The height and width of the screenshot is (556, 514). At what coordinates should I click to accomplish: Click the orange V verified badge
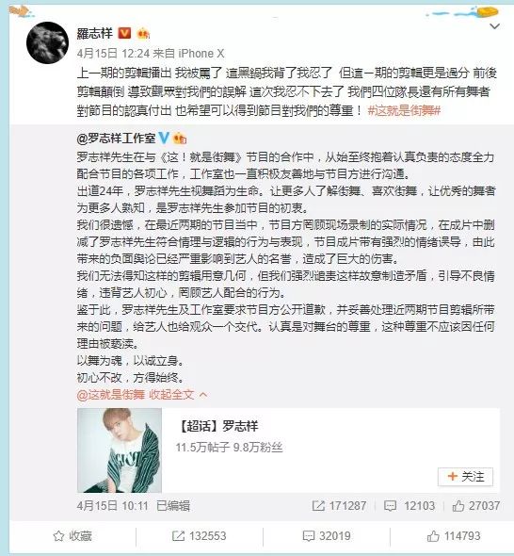[x=124, y=33]
